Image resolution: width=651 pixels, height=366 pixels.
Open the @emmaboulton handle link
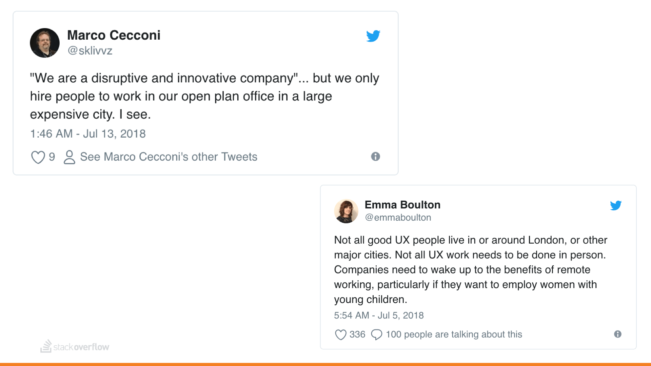click(398, 218)
